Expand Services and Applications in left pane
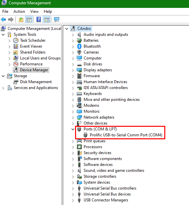The height and width of the screenshot is (205, 189). tap(3, 88)
